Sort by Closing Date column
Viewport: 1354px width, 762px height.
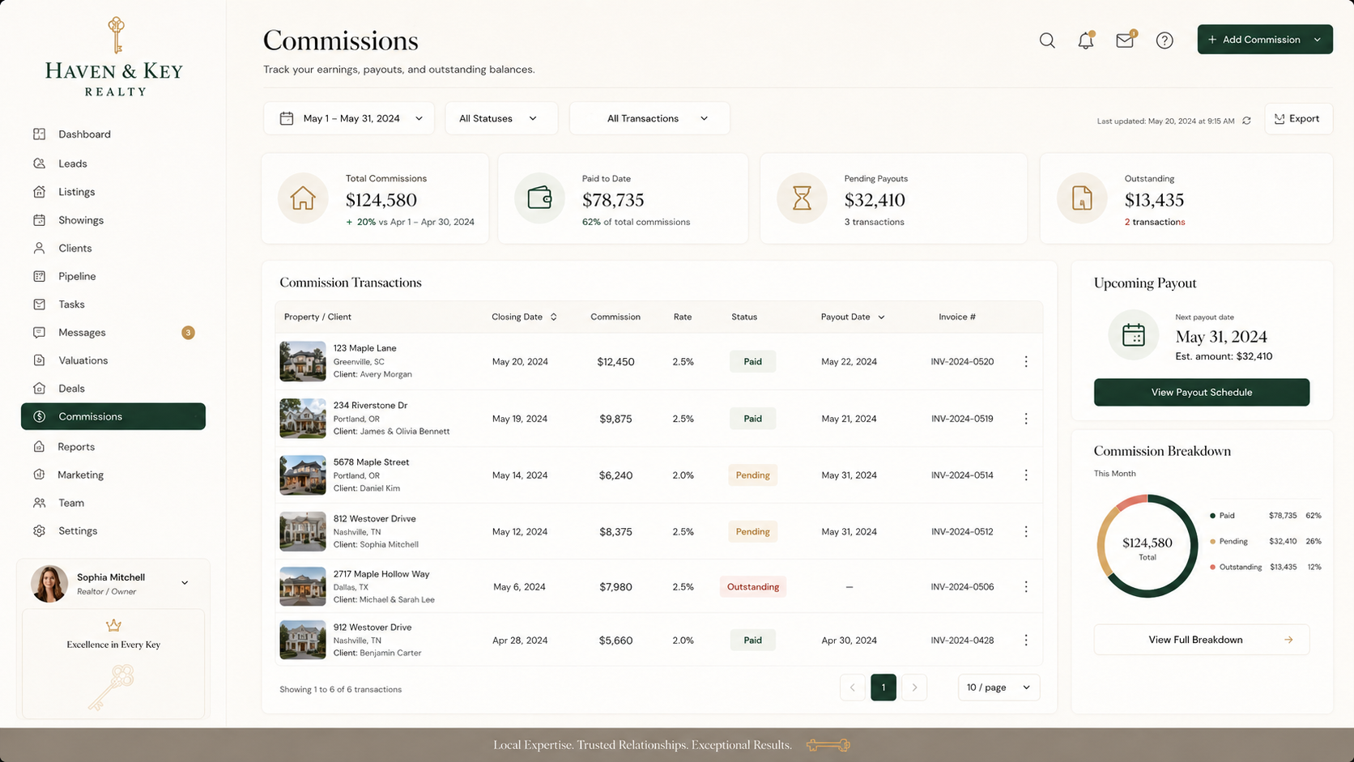(524, 317)
